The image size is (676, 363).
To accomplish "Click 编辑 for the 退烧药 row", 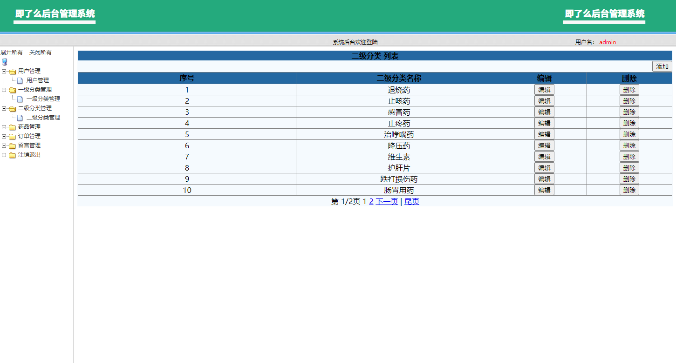I will click(544, 89).
